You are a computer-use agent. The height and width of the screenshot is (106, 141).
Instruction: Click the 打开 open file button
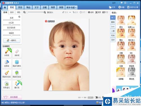(x=112, y=7)
